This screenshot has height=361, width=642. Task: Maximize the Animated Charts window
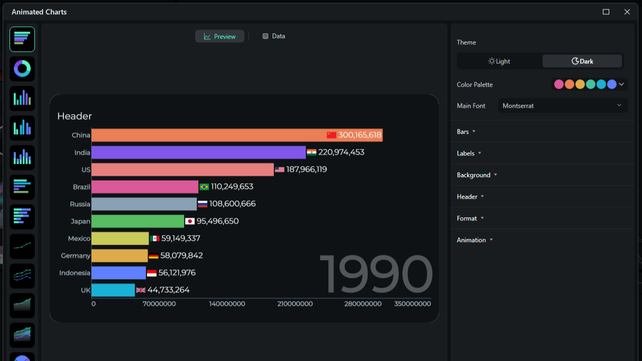pos(606,12)
